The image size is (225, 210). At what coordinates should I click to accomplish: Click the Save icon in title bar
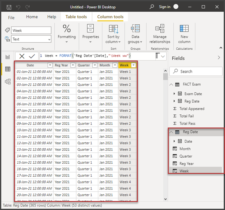coord(9,7)
